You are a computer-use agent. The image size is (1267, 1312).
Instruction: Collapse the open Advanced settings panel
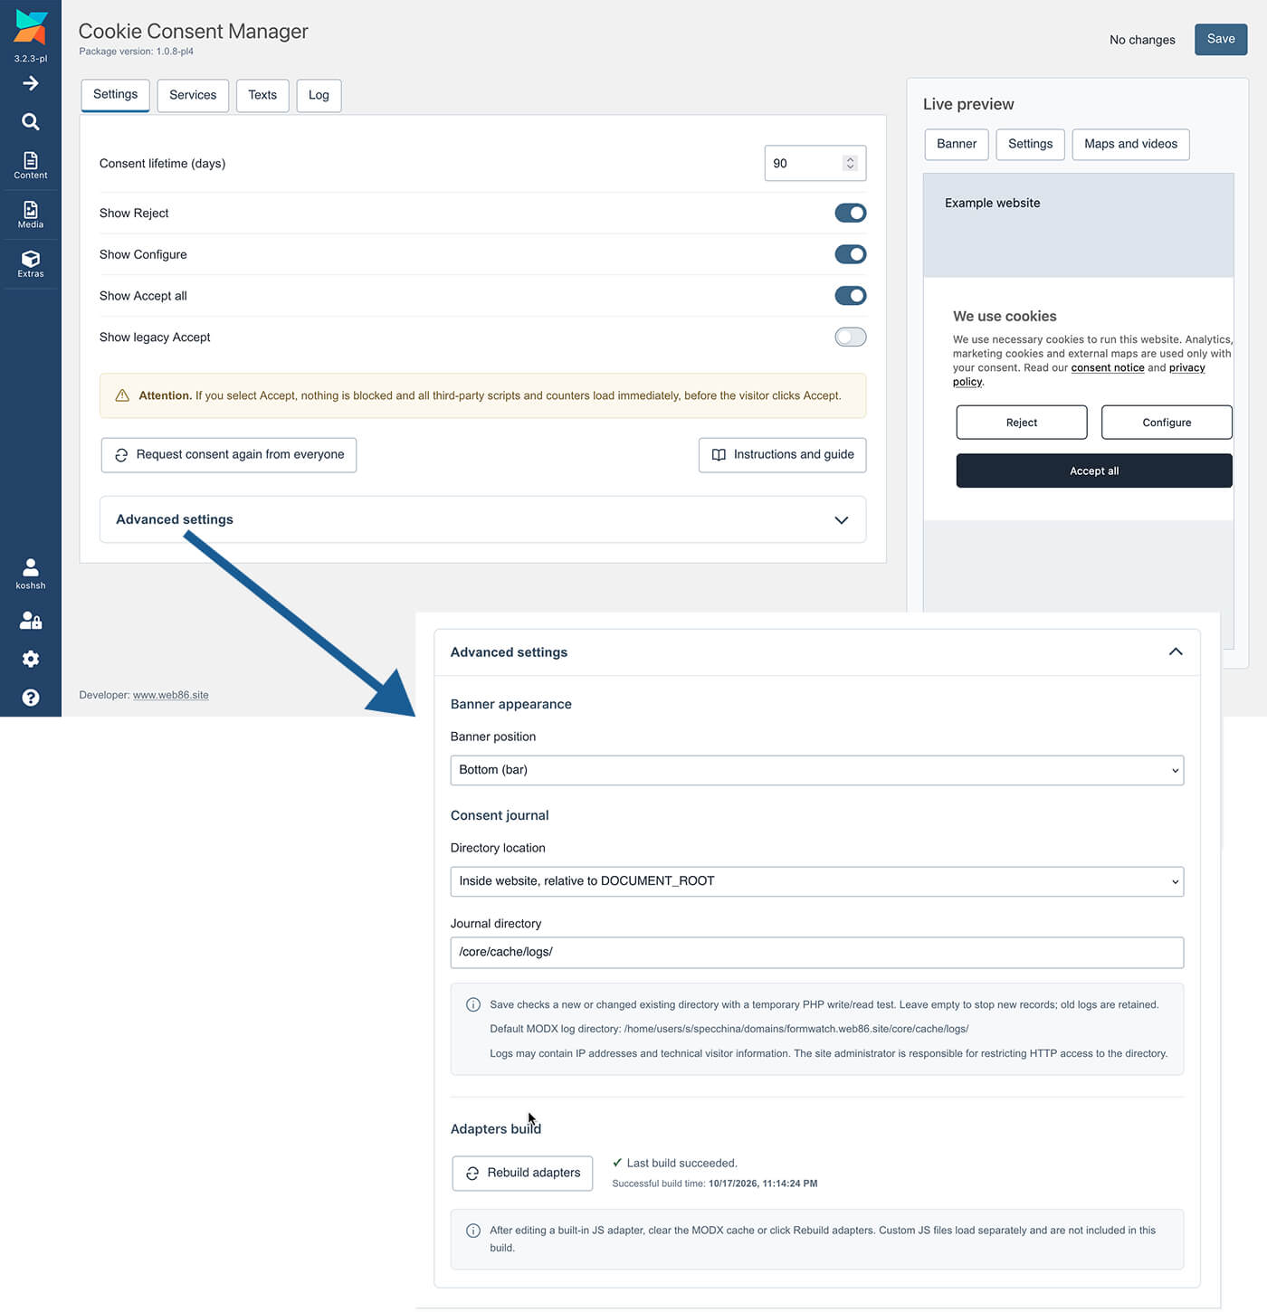[816, 651]
